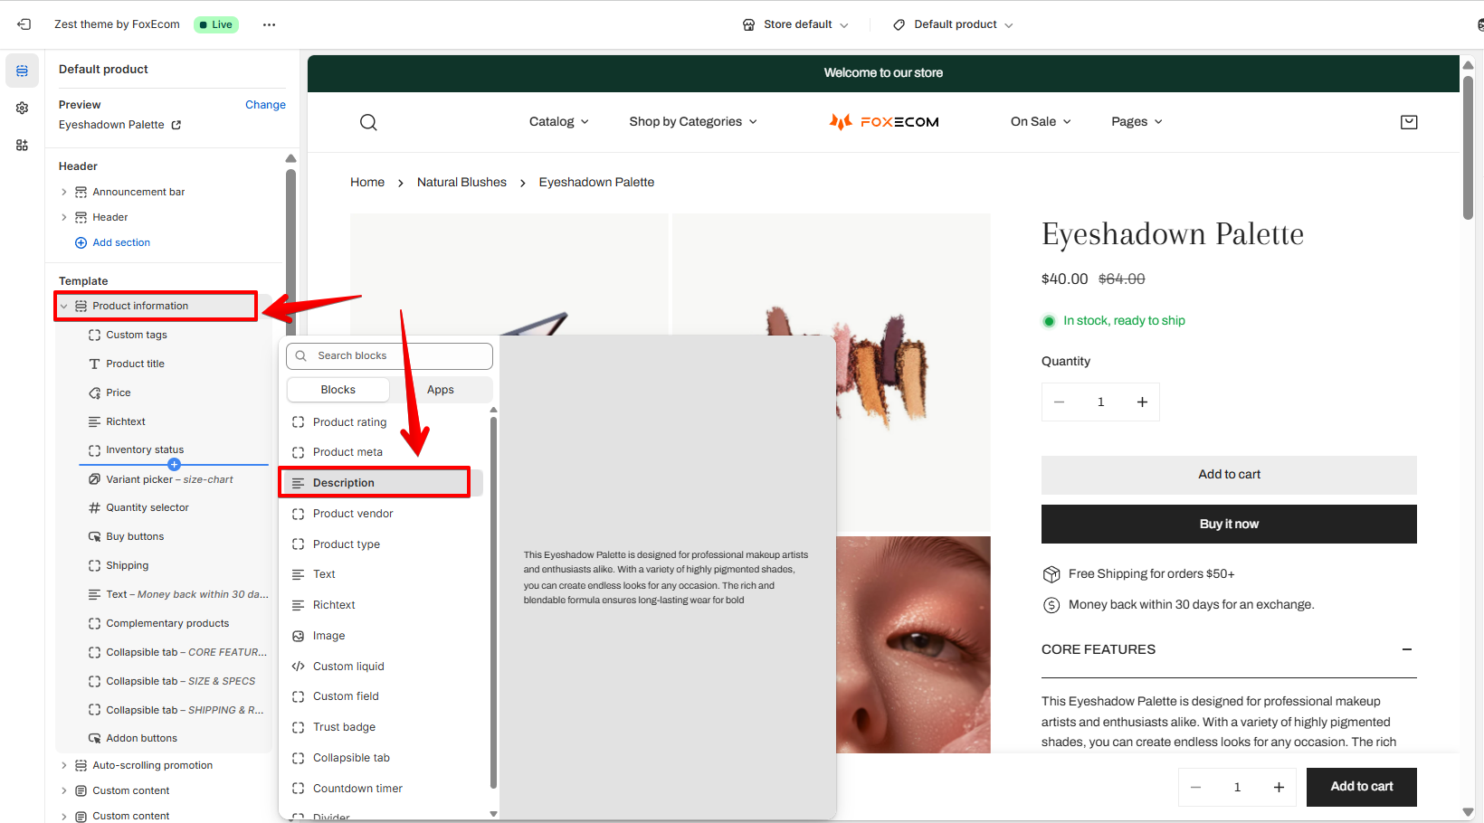The image size is (1484, 823).
Task: Click the plus add-block marker below Inventory status
Action: click(174, 465)
